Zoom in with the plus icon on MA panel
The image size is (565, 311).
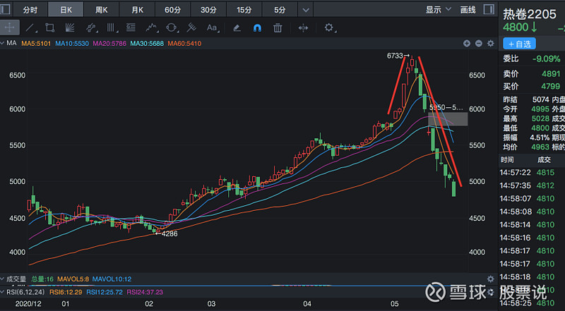point(467,43)
